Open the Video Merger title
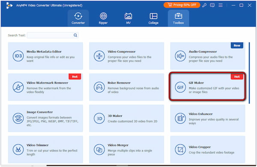Image resolution: width=257 pixels, height=167 pixels. 118,145
